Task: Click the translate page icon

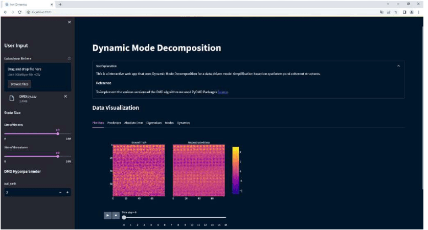Action: click(381, 12)
